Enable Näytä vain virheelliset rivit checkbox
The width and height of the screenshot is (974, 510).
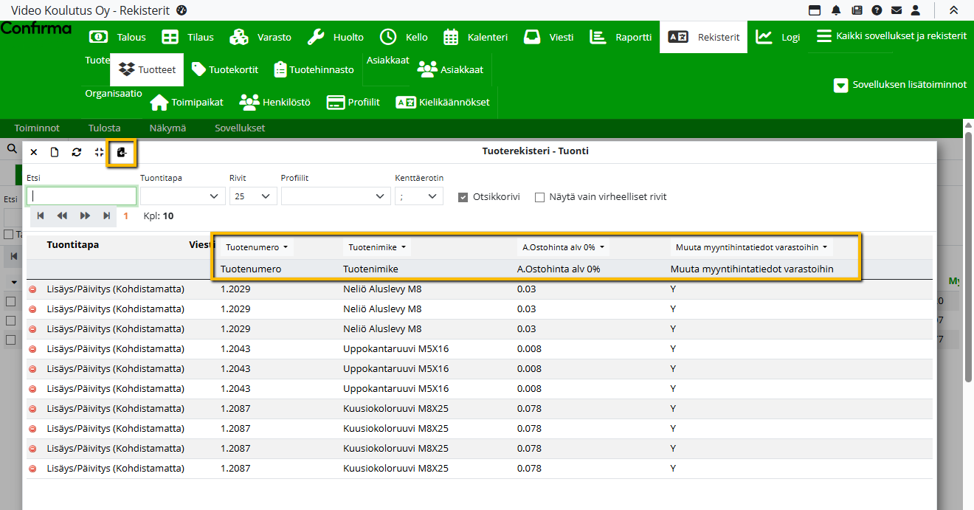coord(540,197)
